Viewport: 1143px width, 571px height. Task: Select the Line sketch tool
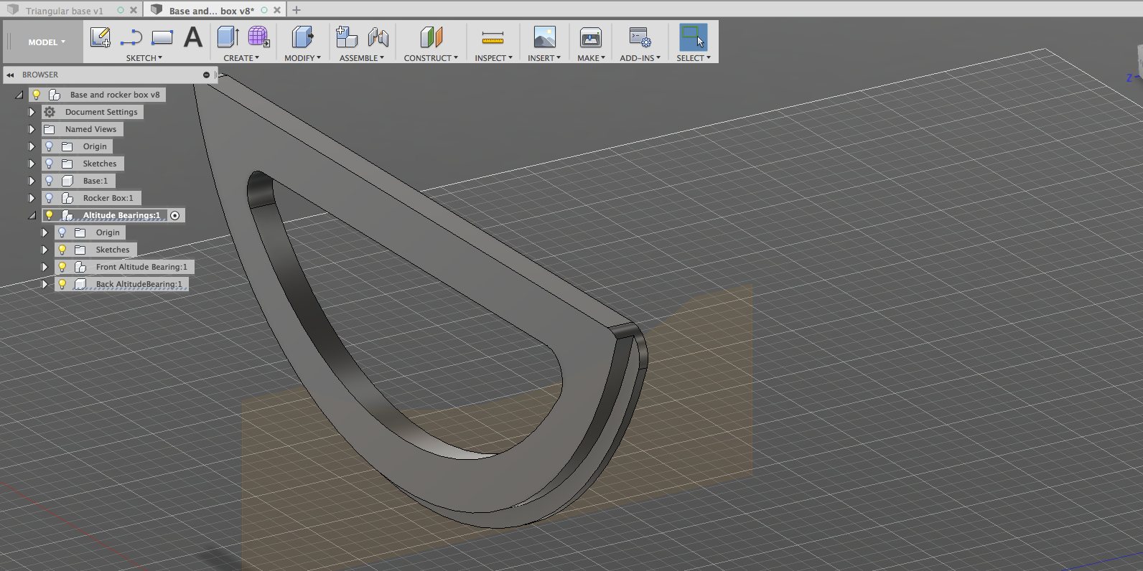click(131, 37)
